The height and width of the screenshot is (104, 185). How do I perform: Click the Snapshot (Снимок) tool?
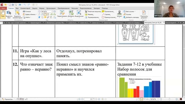(27, 12)
